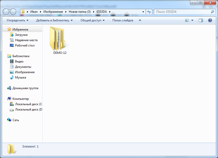The image size is (218, 158).
Task: Open the Изображения library in sidebar
Action: pyautogui.click(x=25, y=72)
